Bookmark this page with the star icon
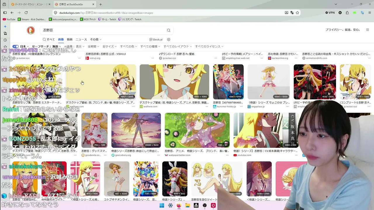 [297, 13]
